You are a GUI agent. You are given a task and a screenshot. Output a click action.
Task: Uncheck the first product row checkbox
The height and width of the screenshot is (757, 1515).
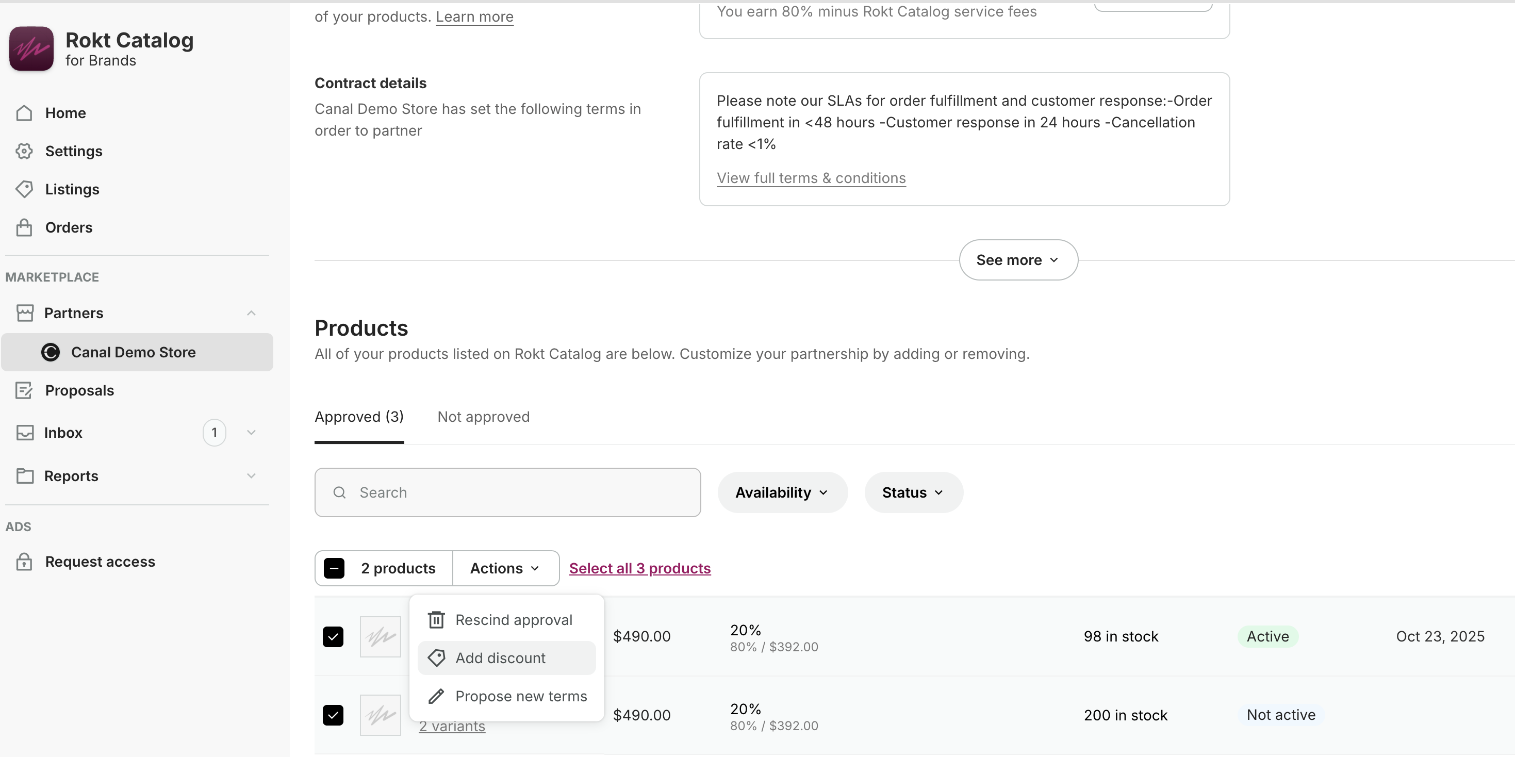click(x=333, y=636)
